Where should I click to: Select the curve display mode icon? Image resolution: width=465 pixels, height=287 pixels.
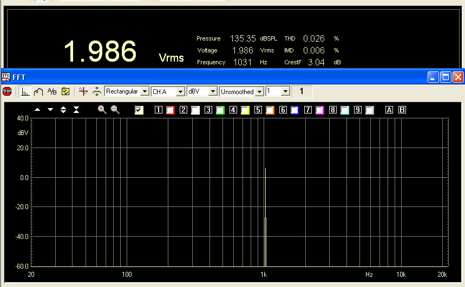point(38,91)
